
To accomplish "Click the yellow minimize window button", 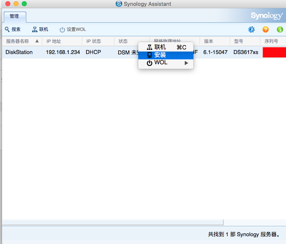I will 16,4.
